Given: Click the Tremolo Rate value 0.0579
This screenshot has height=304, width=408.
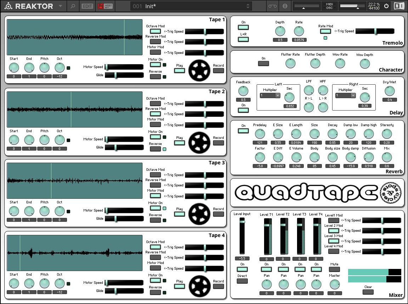Looking at the screenshot, I should (x=299, y=40).
